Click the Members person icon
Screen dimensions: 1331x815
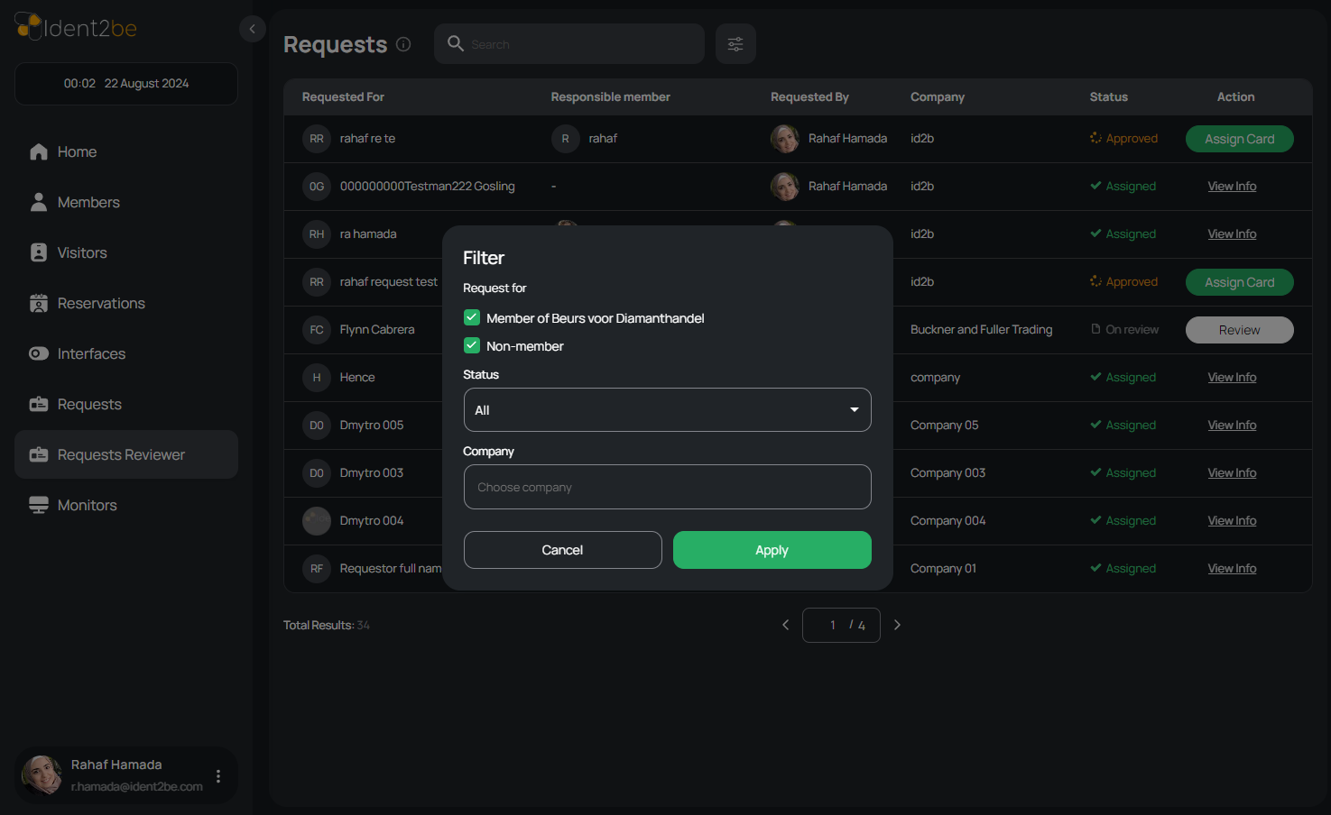coord(39,202)
